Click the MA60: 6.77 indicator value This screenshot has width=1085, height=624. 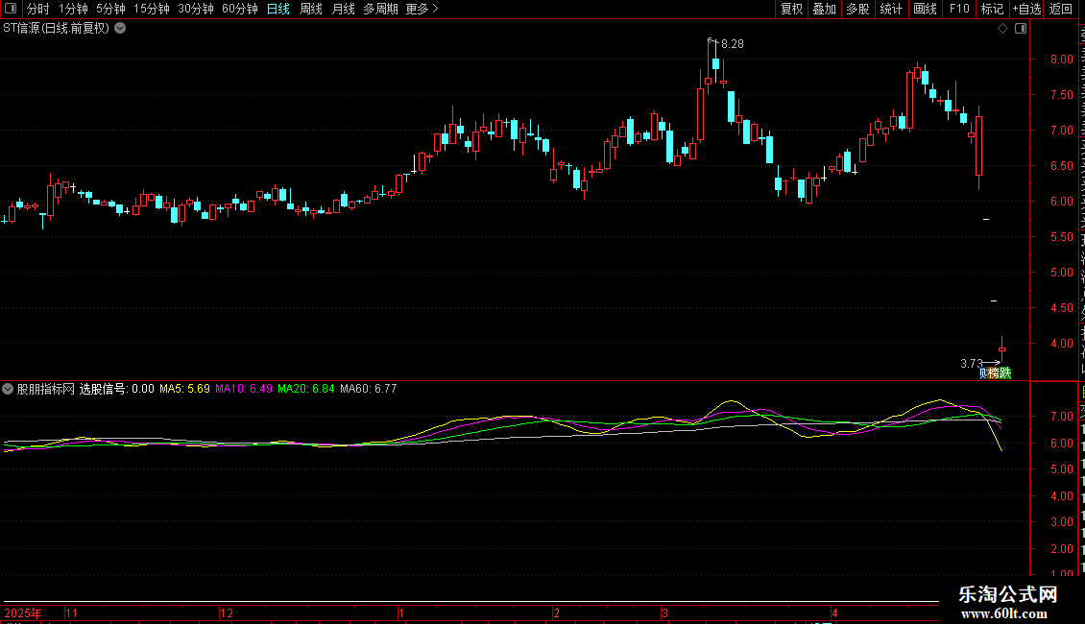point(368,389)
